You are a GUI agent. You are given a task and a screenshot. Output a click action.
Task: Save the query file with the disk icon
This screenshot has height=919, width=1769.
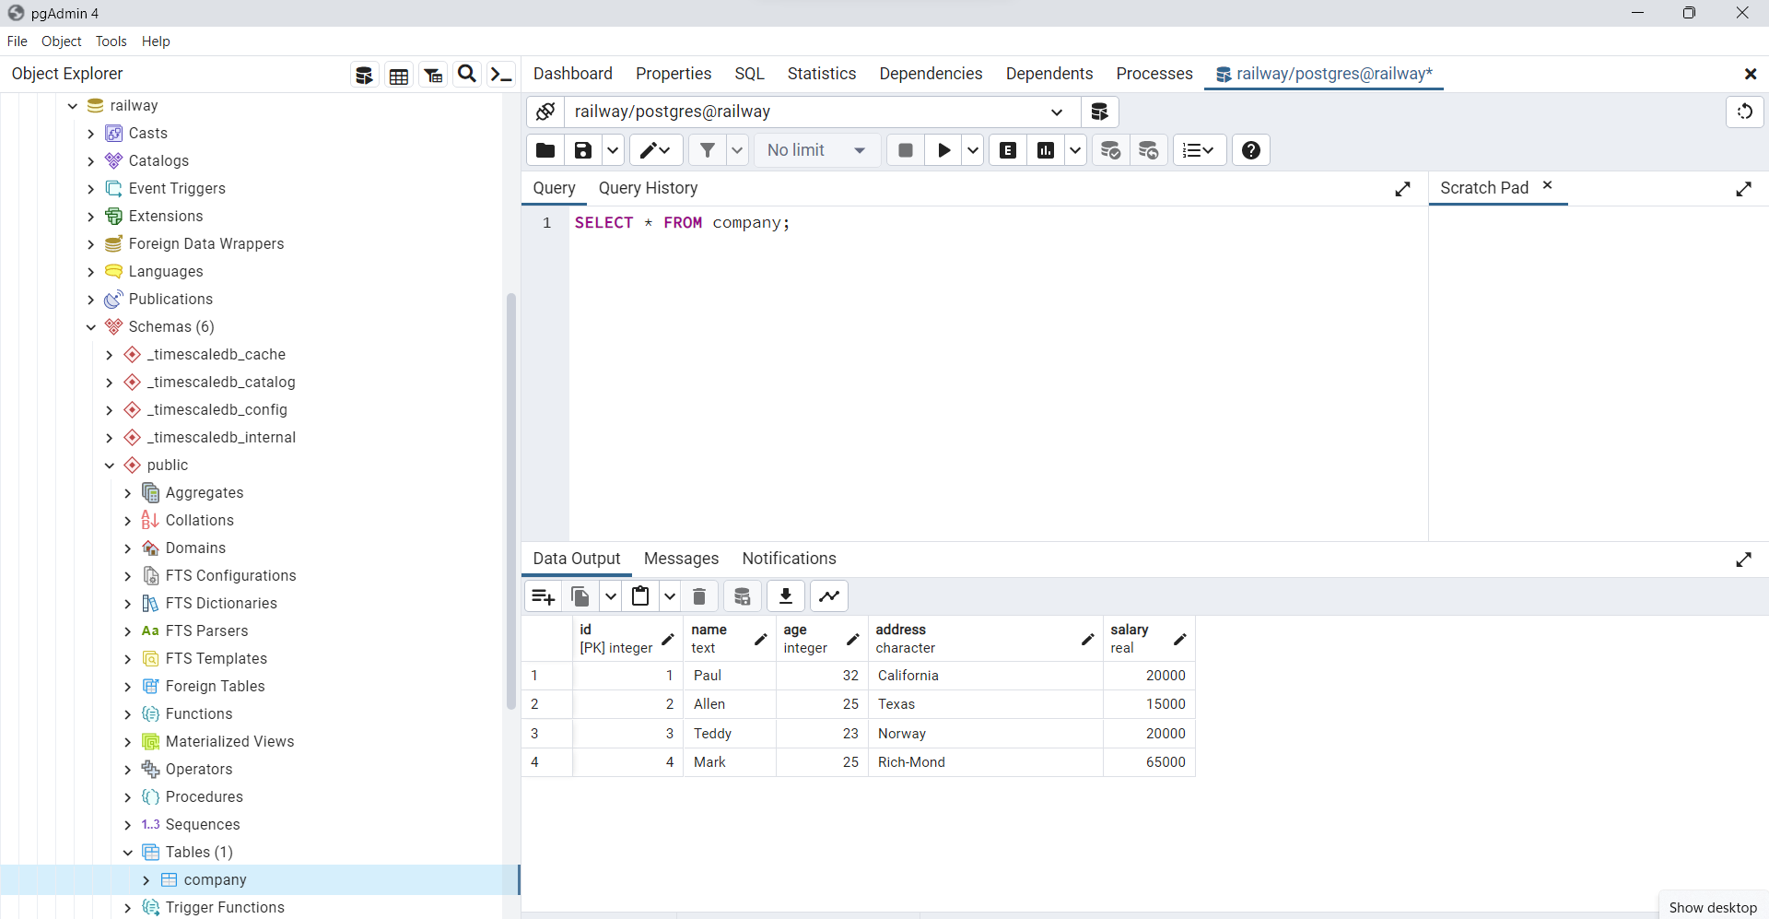coord(583,150)
